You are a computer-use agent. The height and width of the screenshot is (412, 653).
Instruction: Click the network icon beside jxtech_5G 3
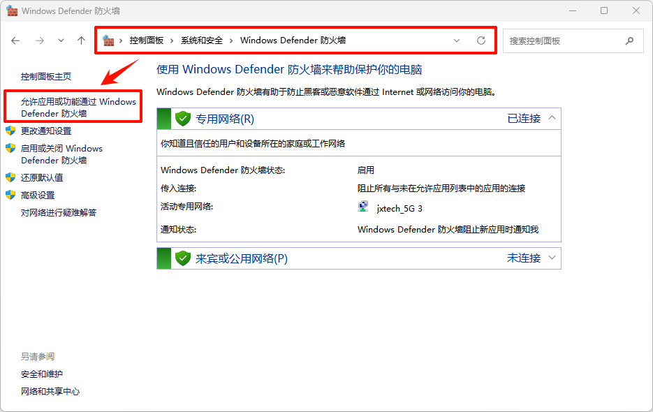point(363,206)
